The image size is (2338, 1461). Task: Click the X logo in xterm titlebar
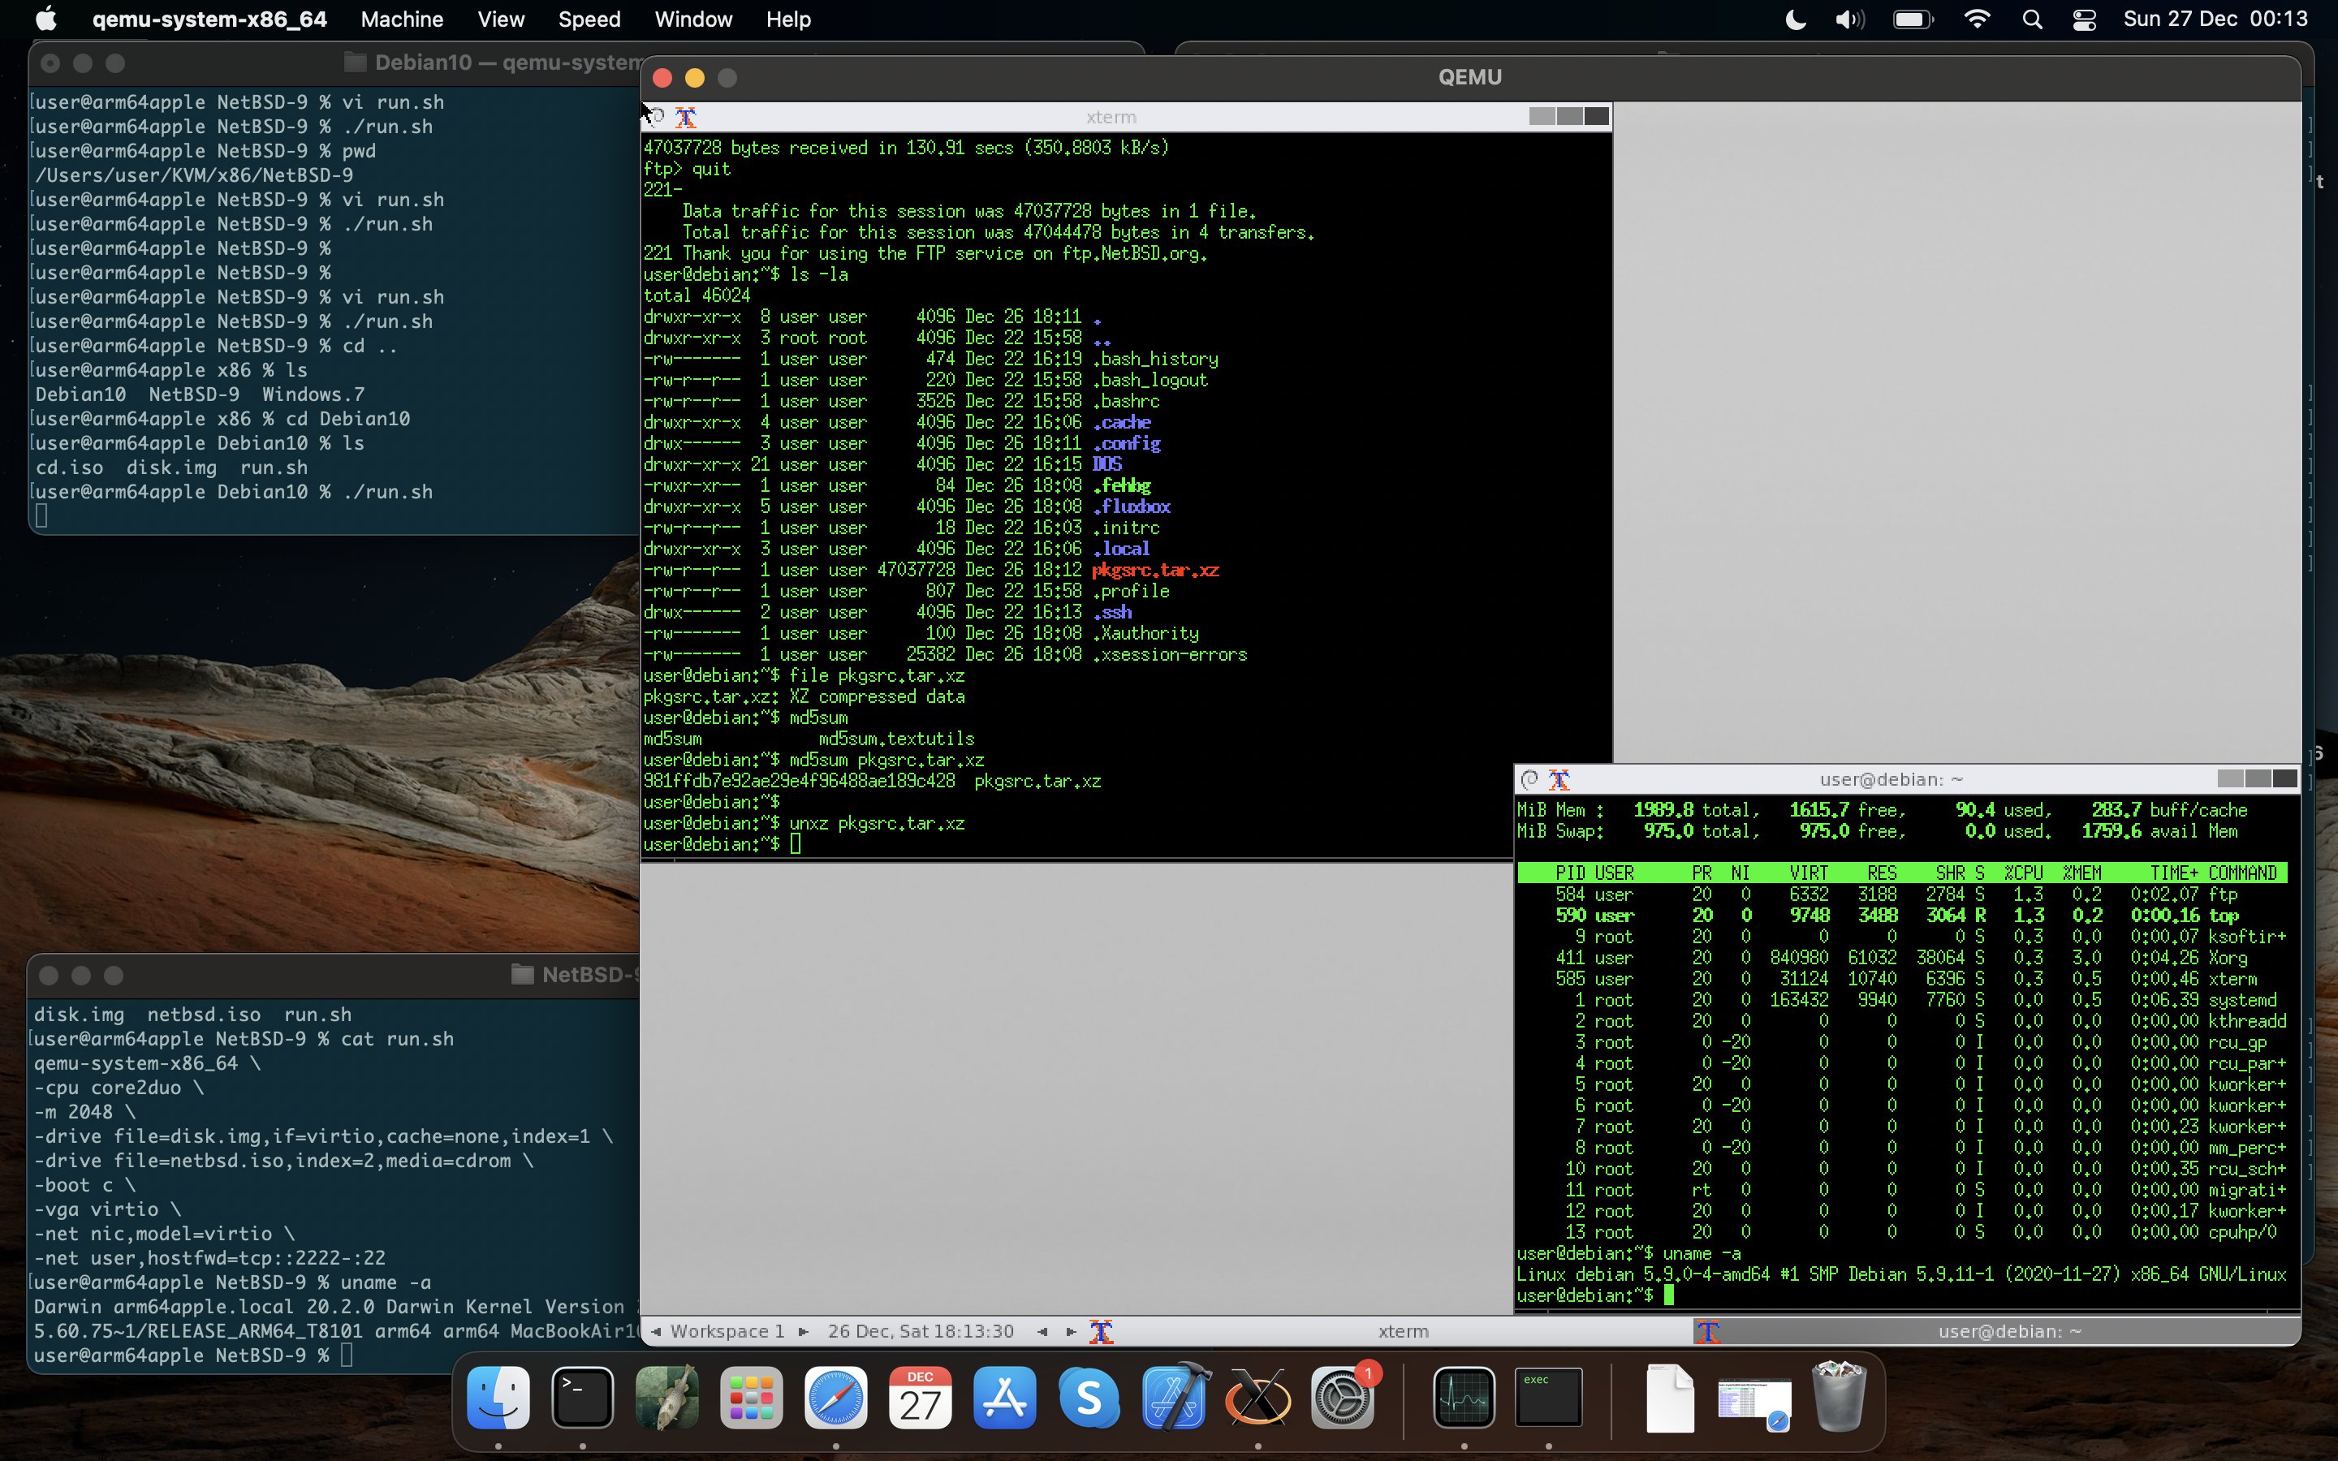(686, 117)
